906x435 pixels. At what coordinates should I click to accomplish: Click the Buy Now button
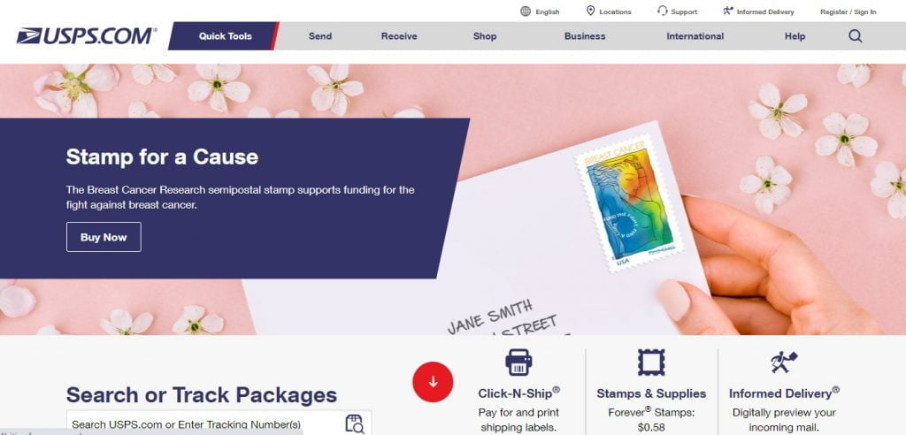[x=104, y=237]
